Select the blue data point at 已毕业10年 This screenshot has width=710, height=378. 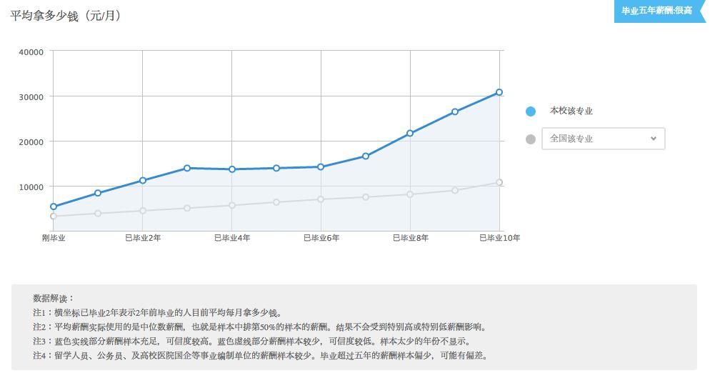tap(499, 92)
